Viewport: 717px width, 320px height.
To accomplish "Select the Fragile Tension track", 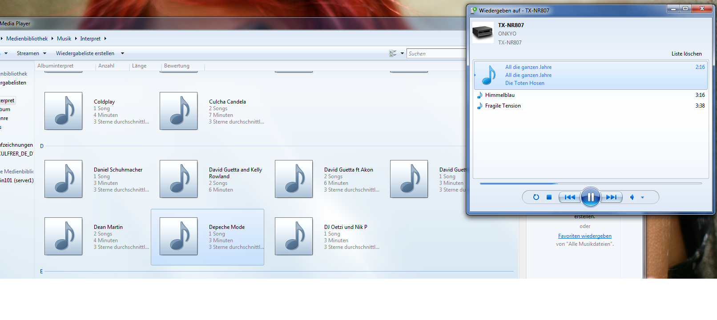I will [x=503, y=106].
